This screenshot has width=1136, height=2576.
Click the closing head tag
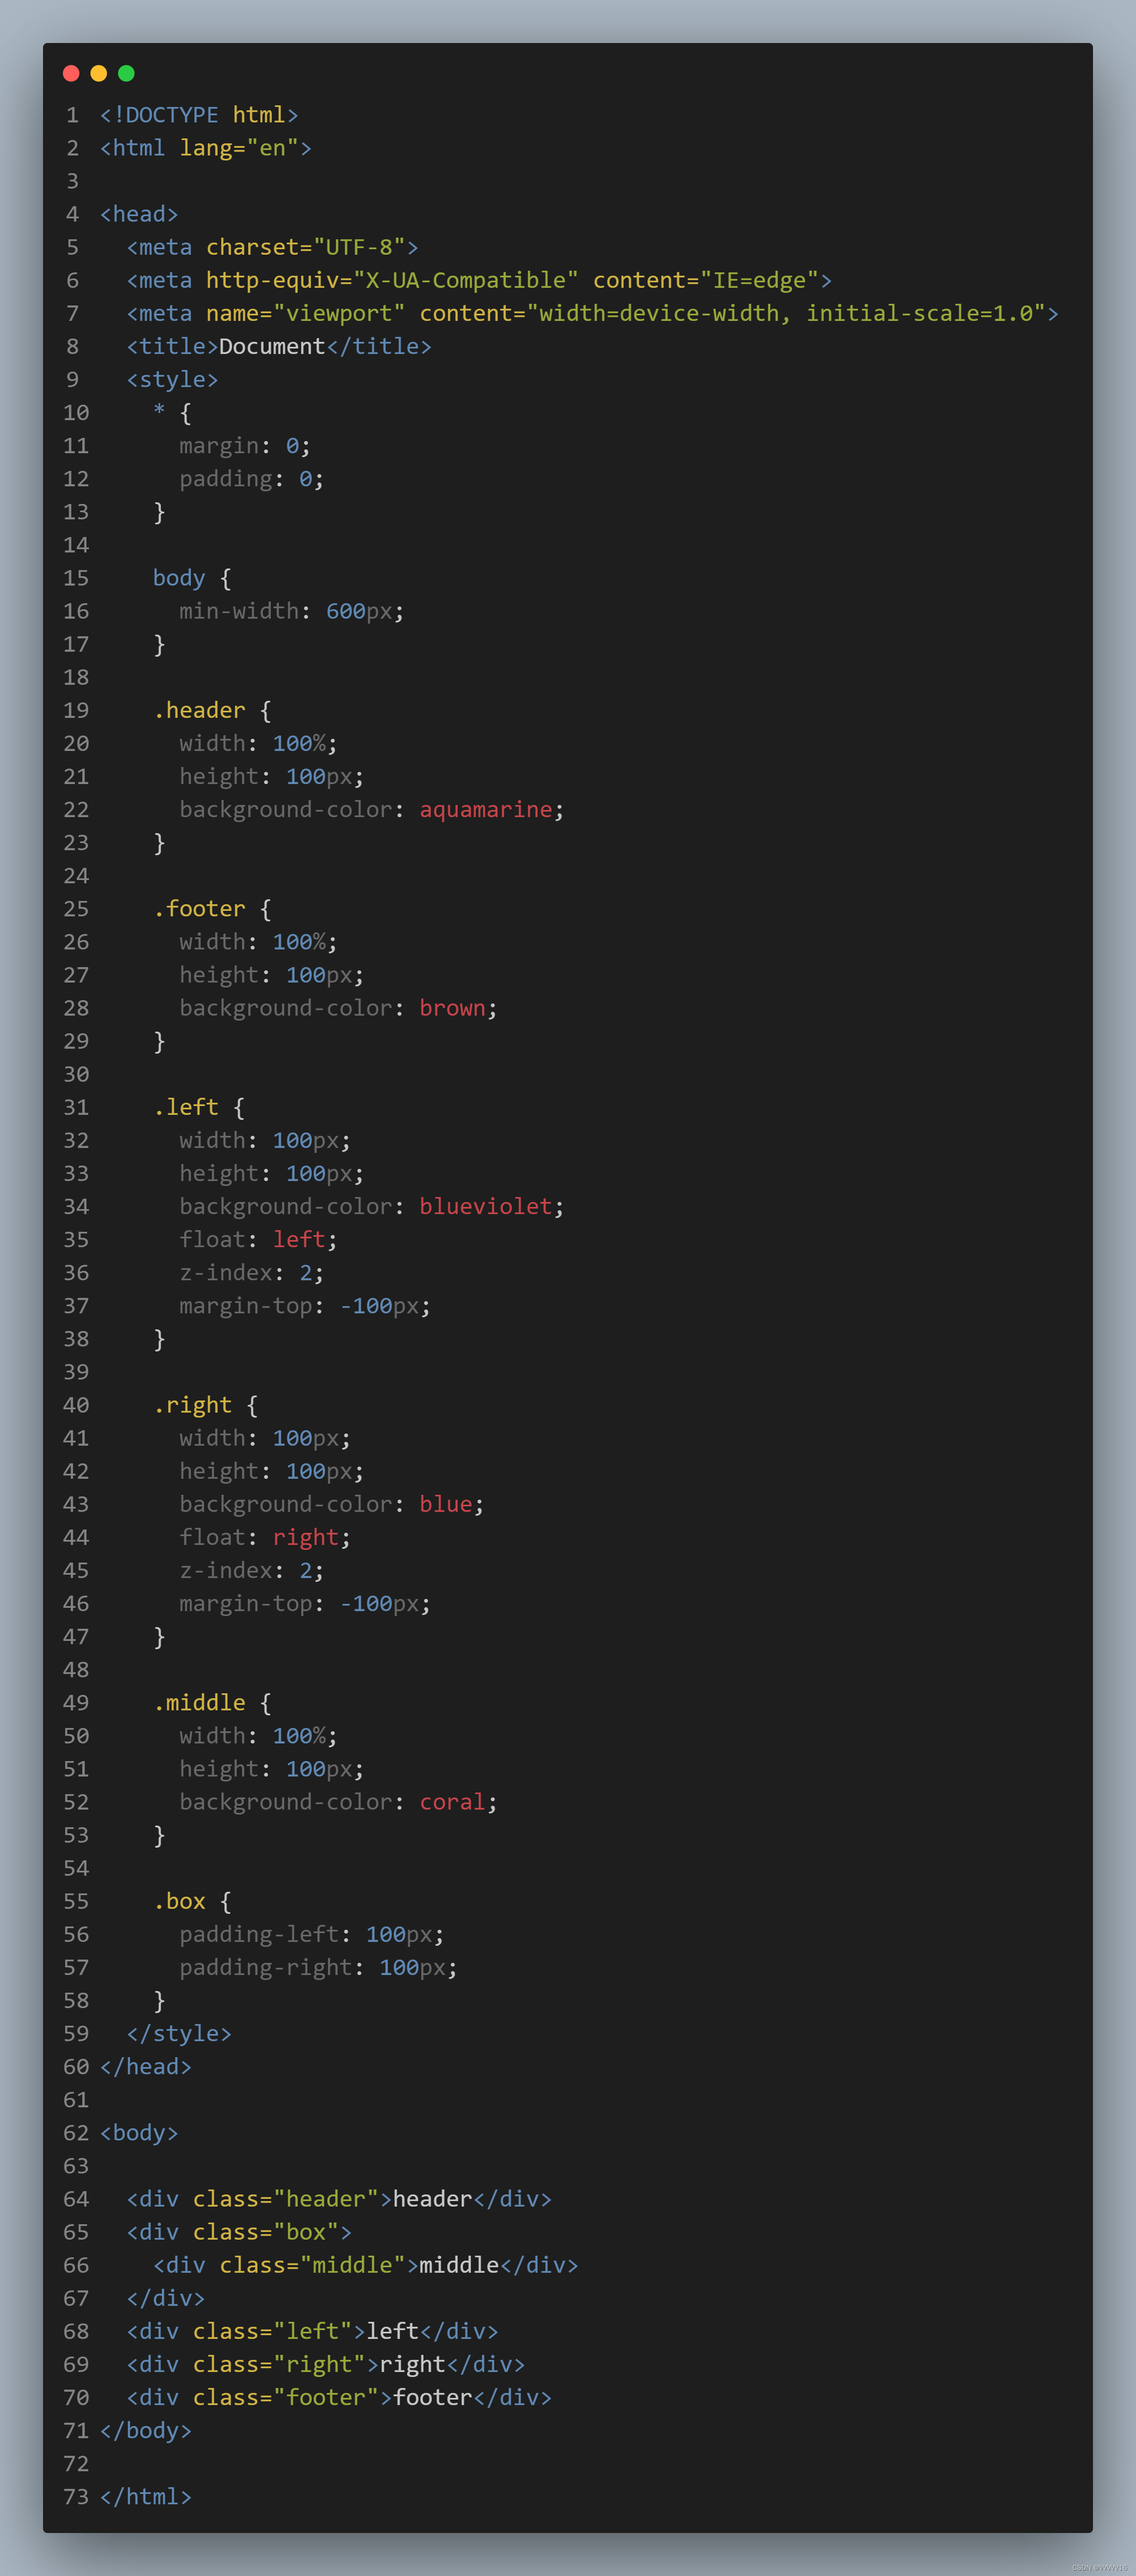(146, 2066)
